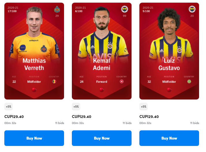Open Kemal Ademi player card image
Screen dimensions: 206x152
point(102,51)
